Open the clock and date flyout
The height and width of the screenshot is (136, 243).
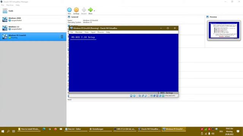click(229, 131)
